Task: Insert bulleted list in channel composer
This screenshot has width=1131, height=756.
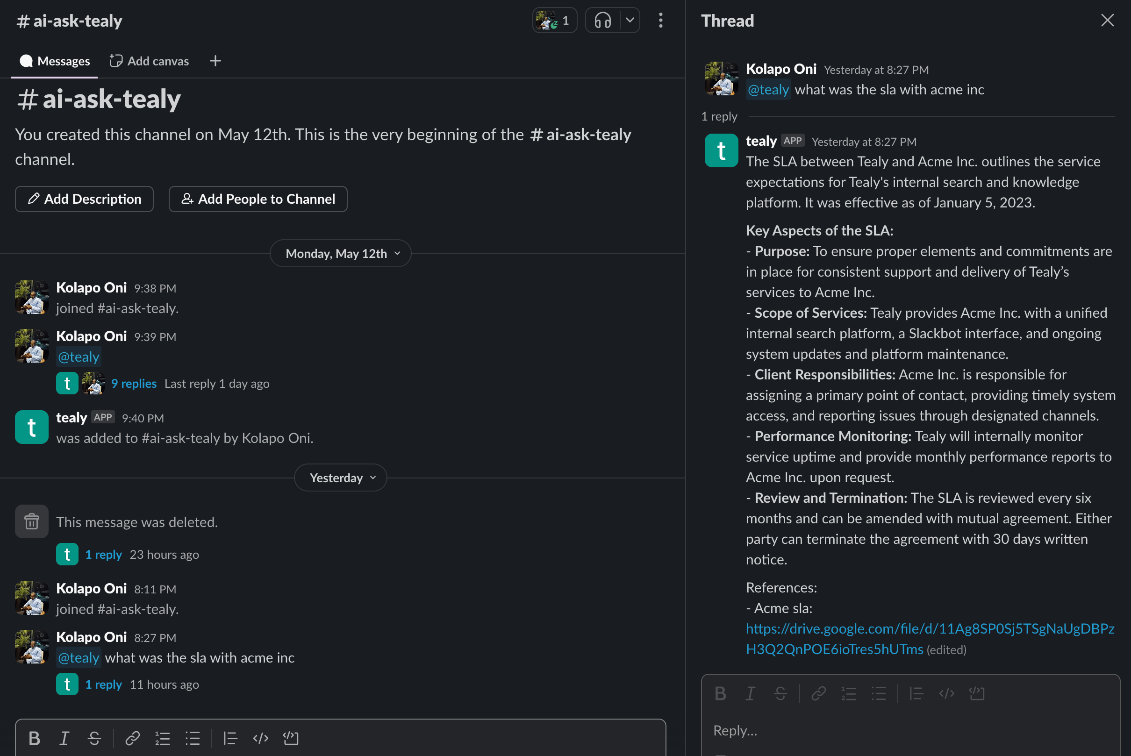Action: click(x=193, y=738)
